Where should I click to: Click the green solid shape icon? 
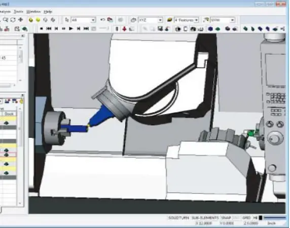218,29
